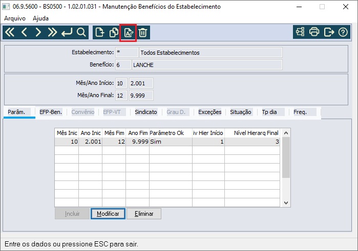Print with the printer toolbar icon
Image resolution: width=358 pixels, height=251 pixels.
(x=314, y=32)
